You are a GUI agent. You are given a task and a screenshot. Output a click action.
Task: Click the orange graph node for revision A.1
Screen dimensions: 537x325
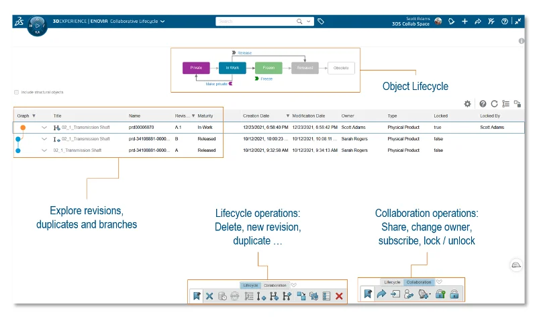tap(23, 128)
